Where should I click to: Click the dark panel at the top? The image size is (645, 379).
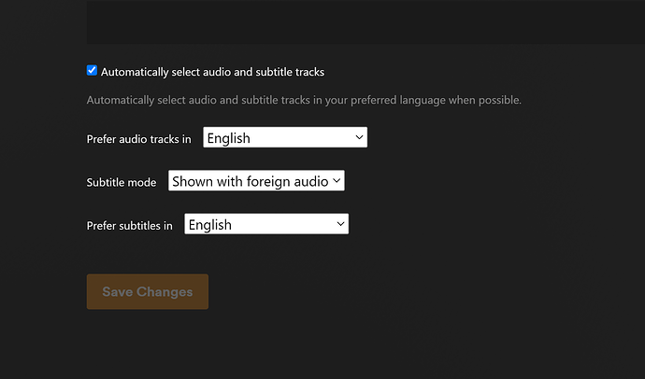click(365, 21)
